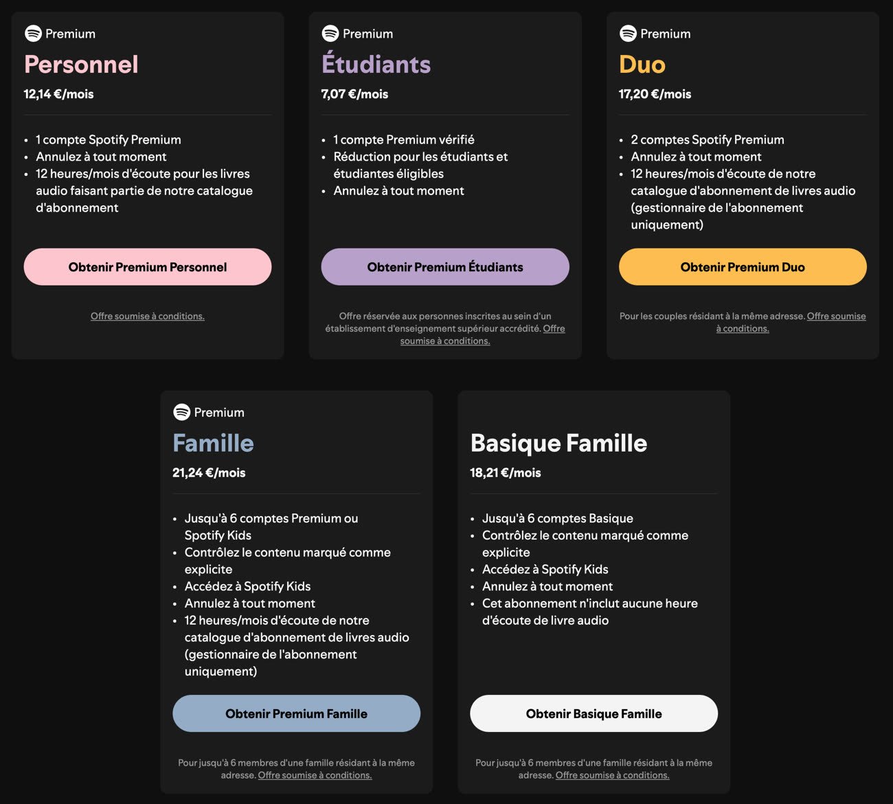
Task: Subscribe via Obtenir Premium Duo button
Action: click(x=743, y=267)
